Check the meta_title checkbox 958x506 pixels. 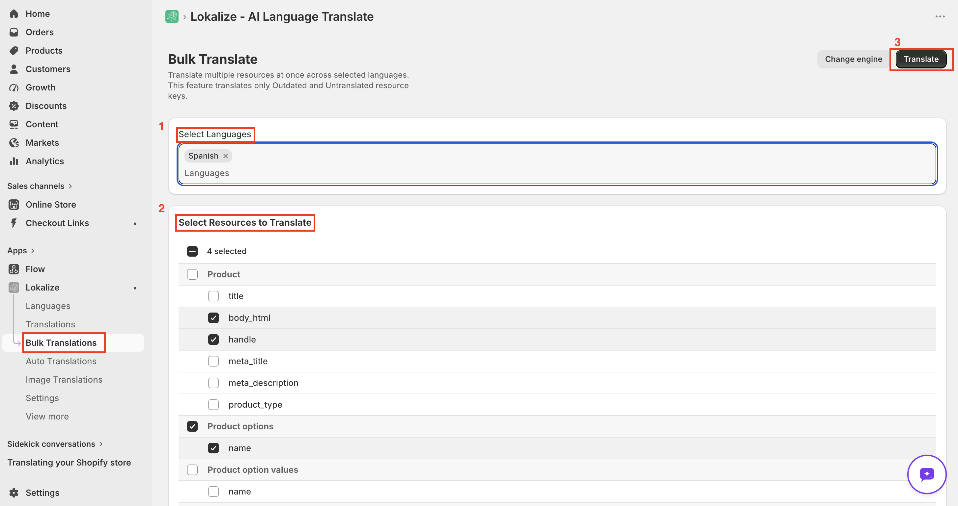(213, 362)
